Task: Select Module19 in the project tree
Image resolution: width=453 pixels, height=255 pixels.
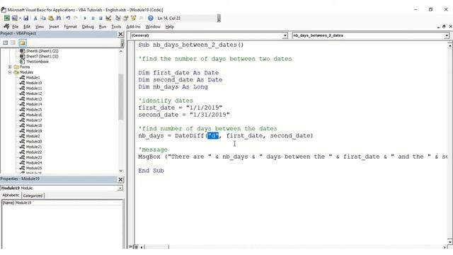Action: (x=34, y=131)
